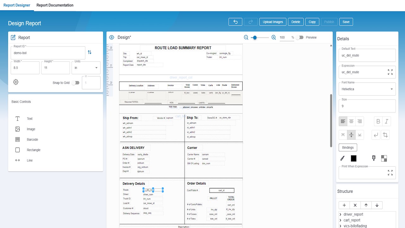Edit the Default Text field
405x228 pixels.
pos(367,55)
